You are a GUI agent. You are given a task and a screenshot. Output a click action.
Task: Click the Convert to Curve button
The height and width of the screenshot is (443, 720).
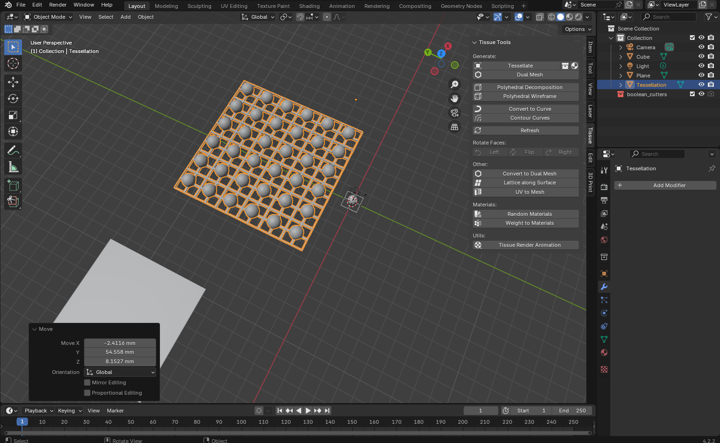click(x=526, y=109)
